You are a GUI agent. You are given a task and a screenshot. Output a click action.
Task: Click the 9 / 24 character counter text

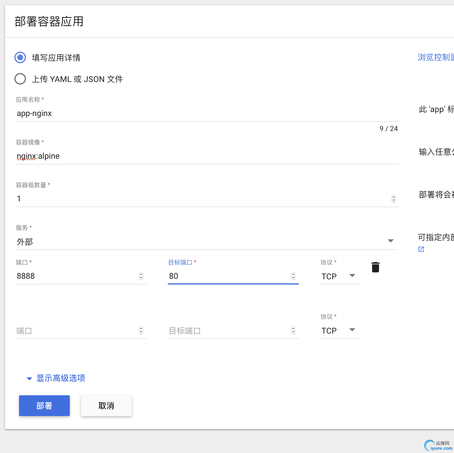(x=389, y=129)
